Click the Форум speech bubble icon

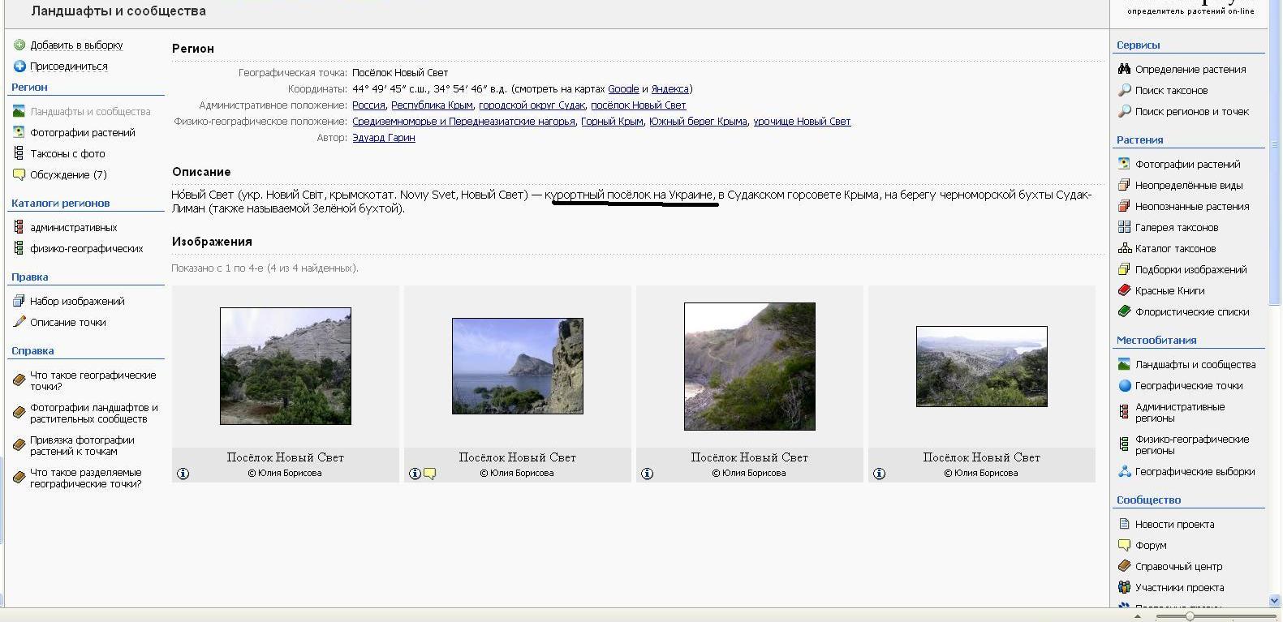[1124, 545]
